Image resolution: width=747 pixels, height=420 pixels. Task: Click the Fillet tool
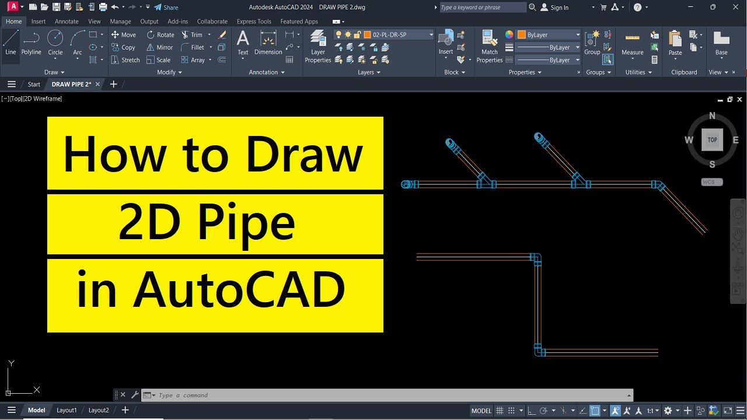click(x=193, y=47)
